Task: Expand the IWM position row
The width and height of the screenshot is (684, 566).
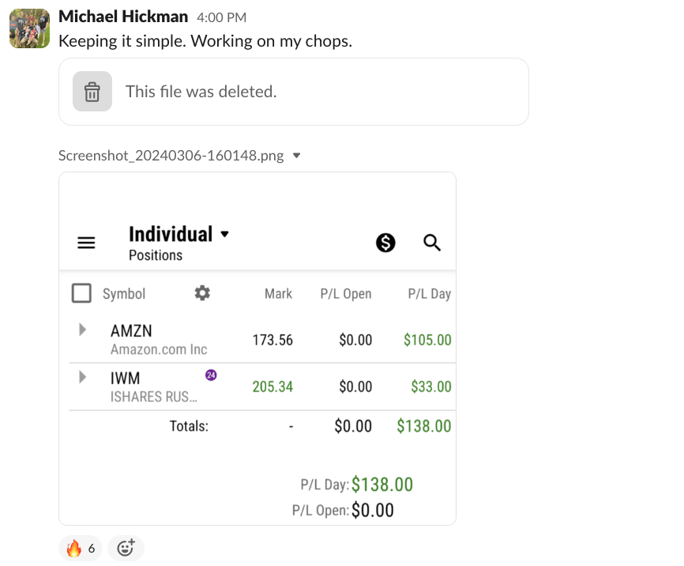Action: pos(83,377)
